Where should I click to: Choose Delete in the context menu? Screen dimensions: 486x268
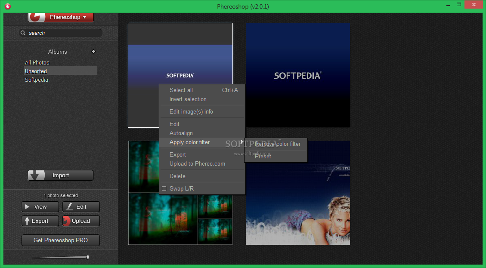click(x=202, y=176)
